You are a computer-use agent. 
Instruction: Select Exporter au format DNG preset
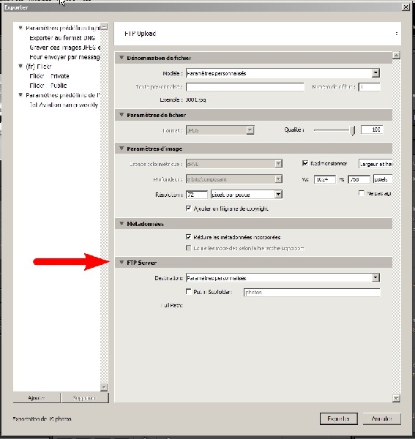62,38
